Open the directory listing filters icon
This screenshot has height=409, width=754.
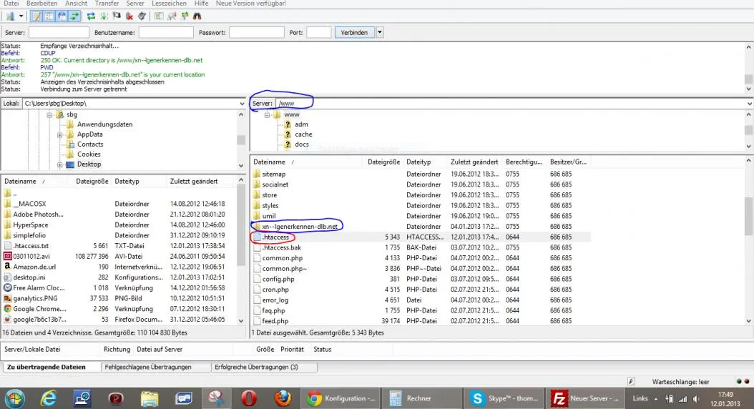coord(159,16)
